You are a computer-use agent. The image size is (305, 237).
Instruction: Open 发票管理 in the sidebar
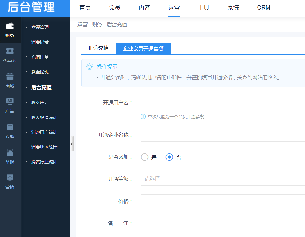coord(40,27)
